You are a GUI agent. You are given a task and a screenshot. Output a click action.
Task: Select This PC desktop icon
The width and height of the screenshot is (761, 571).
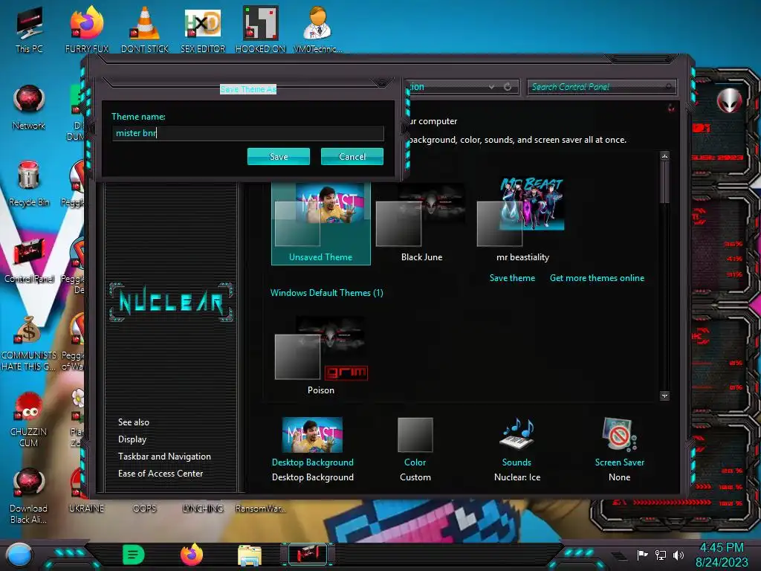click(29, 30)
